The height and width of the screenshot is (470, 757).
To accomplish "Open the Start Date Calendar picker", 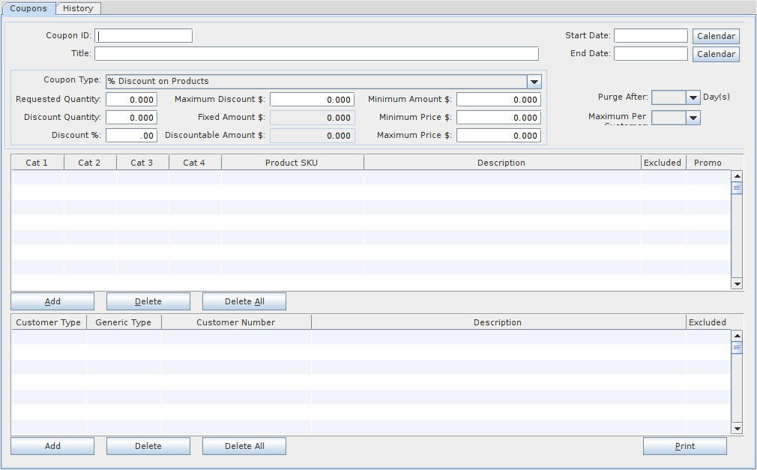I will click(x=716, y=36).
